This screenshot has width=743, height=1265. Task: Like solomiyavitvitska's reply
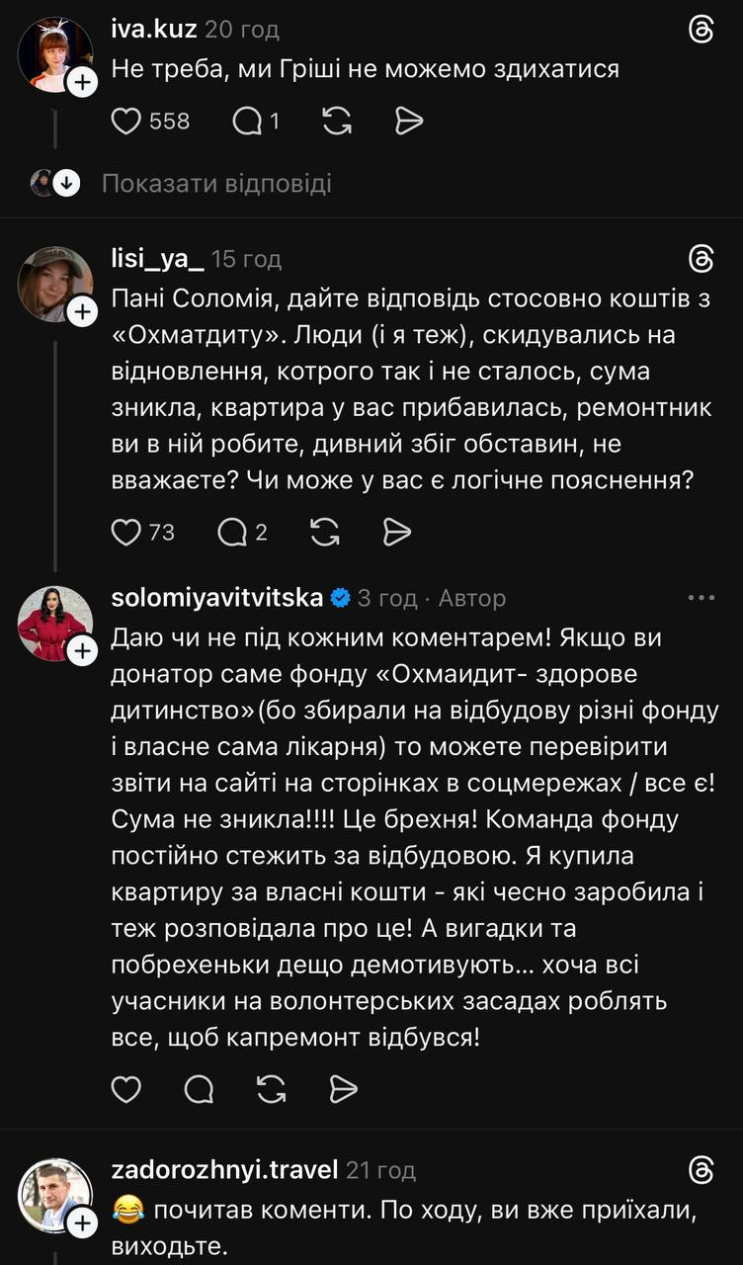point(125,1089)
